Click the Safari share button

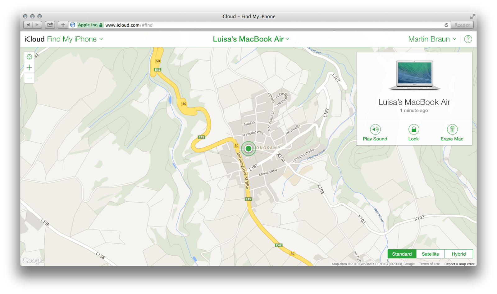click(x=50, y=25)
